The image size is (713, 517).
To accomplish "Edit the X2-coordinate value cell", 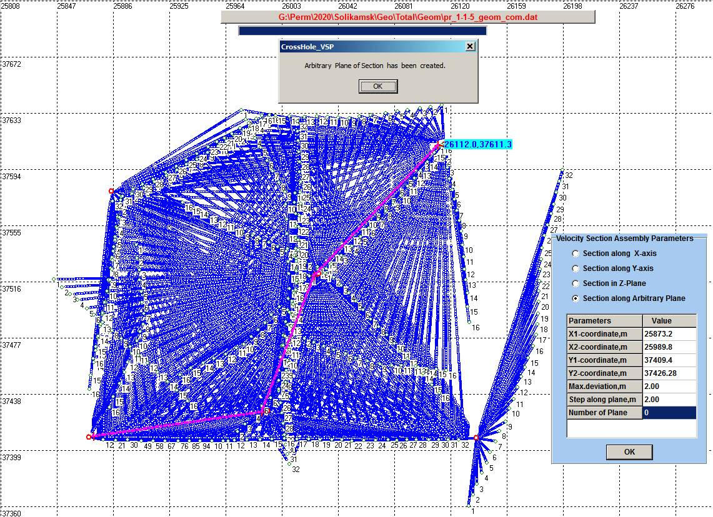I will [x=669, y=347].
